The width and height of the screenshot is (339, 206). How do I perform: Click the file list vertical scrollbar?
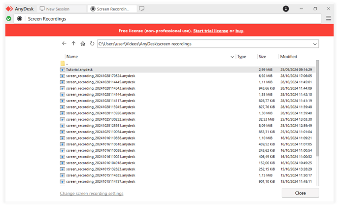(317, 108)
